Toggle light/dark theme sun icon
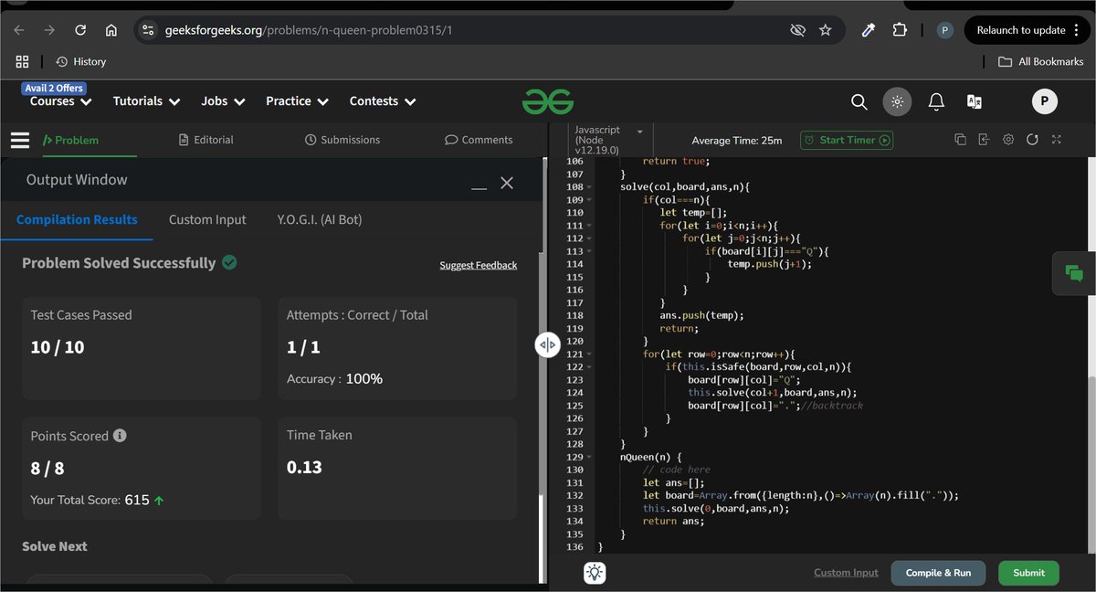The image size is (1096, 592). 897,101
